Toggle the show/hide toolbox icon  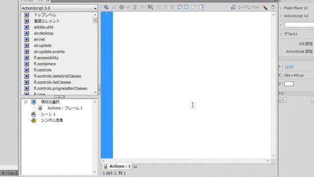click(x=202, y=7)
